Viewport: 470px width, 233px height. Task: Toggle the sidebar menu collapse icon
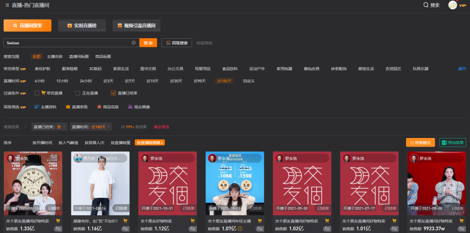click(7, 5)
